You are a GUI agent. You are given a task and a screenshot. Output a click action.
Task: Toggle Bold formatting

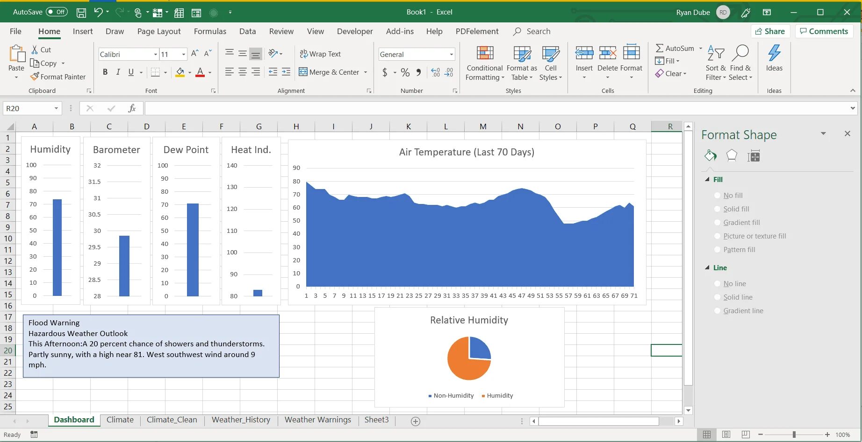[x=105, y=72]
